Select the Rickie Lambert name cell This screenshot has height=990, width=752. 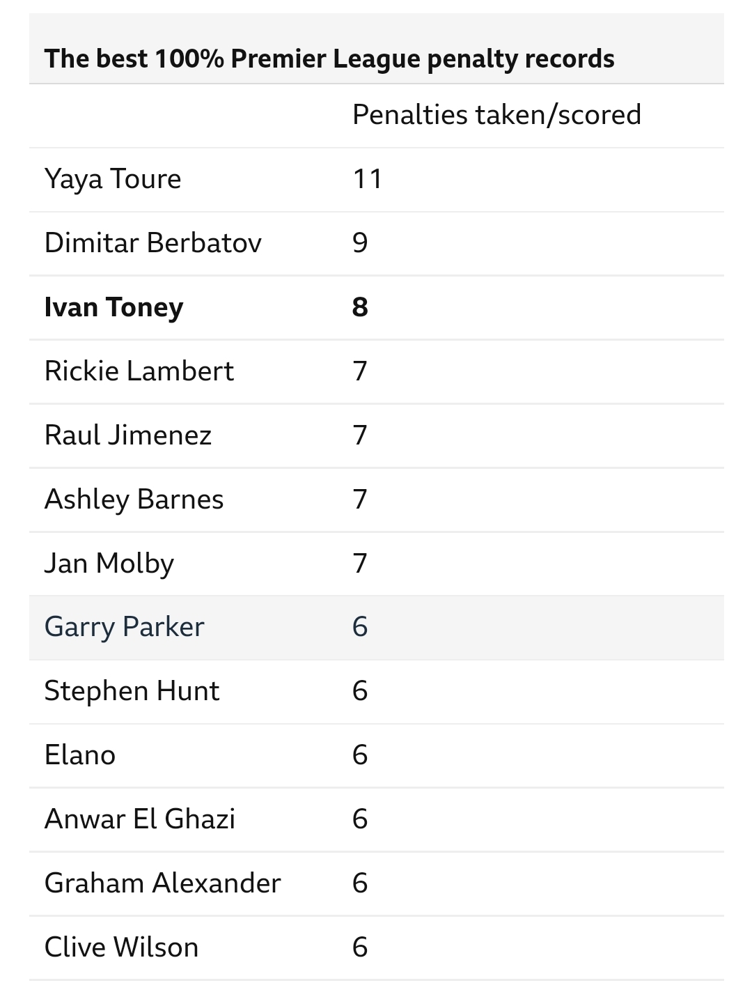coord(139,371)
